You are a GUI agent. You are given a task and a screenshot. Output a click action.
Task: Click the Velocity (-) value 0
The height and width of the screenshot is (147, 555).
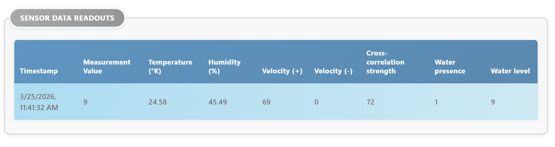[x=316, y=102]
